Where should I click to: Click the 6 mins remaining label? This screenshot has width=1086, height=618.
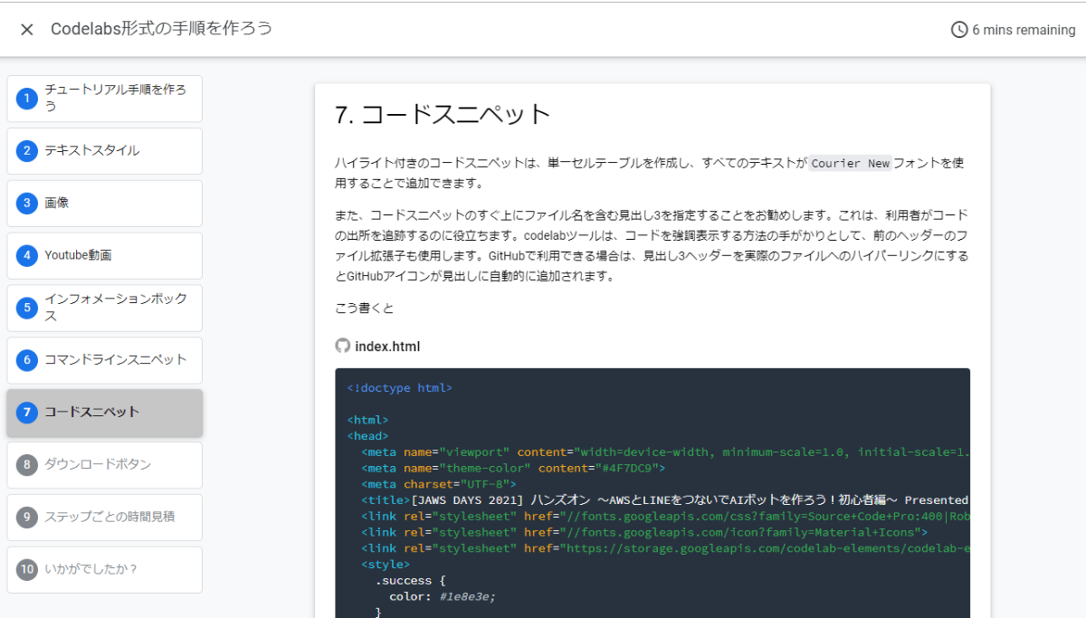1024,30
